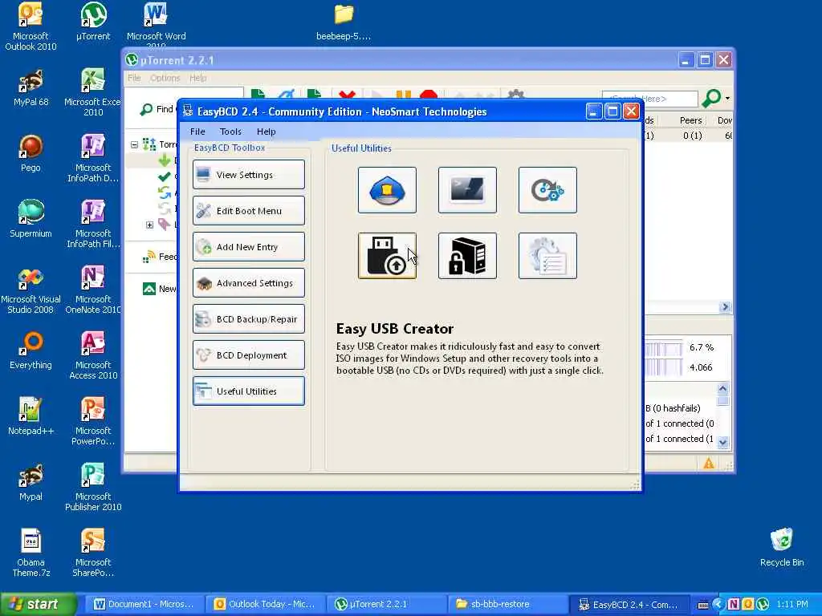Open the EasyBCD File menu

point(197,132)
